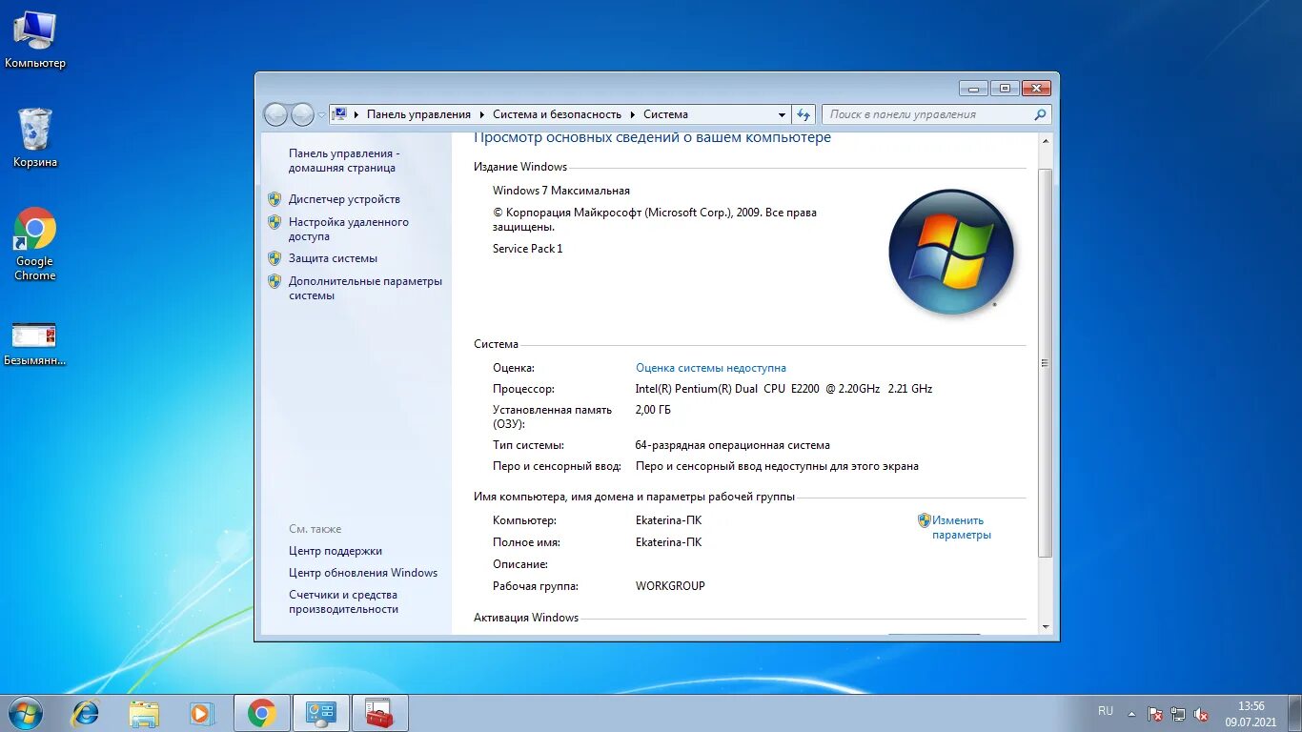Image resolution: width=1302 pixels, height=732 pixels.
Task: Click the Action Center flag tray icon
Action: click(x=1155, y=714)
